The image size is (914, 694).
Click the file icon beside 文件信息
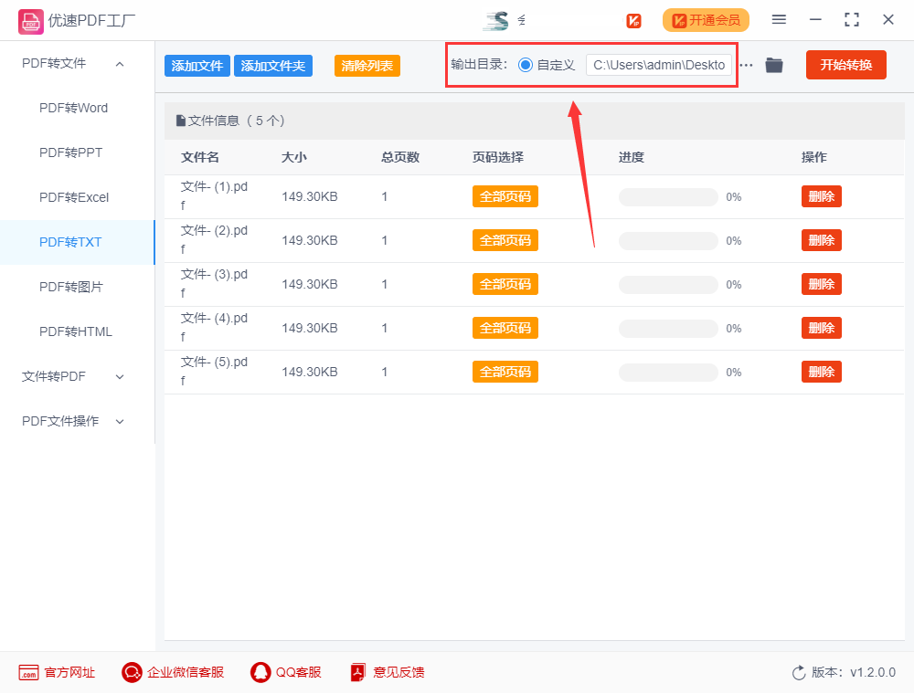pos(181,121)
